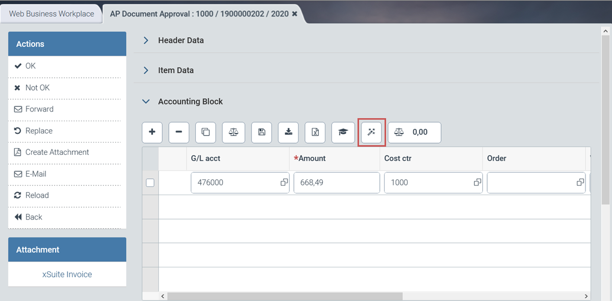Click the minus icon to remove row
612x301 pixels.
tap(178, 132)
